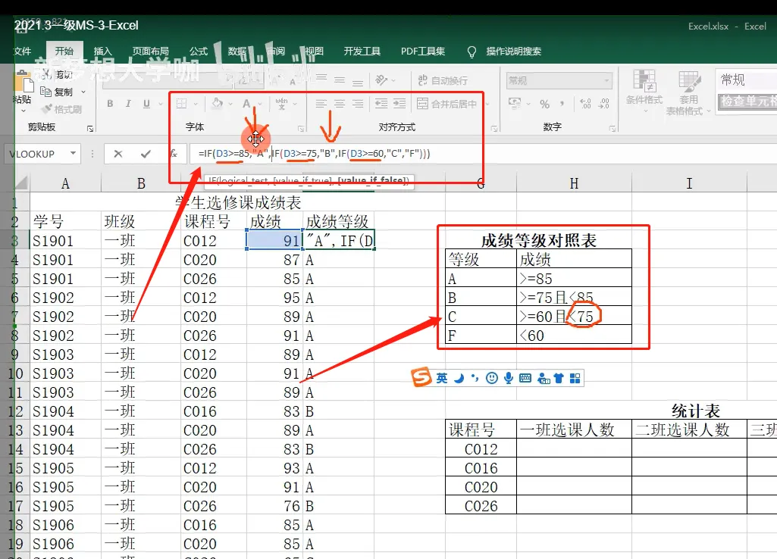
Task: Click the decrease indent icon
Action: tap(381, 104)
